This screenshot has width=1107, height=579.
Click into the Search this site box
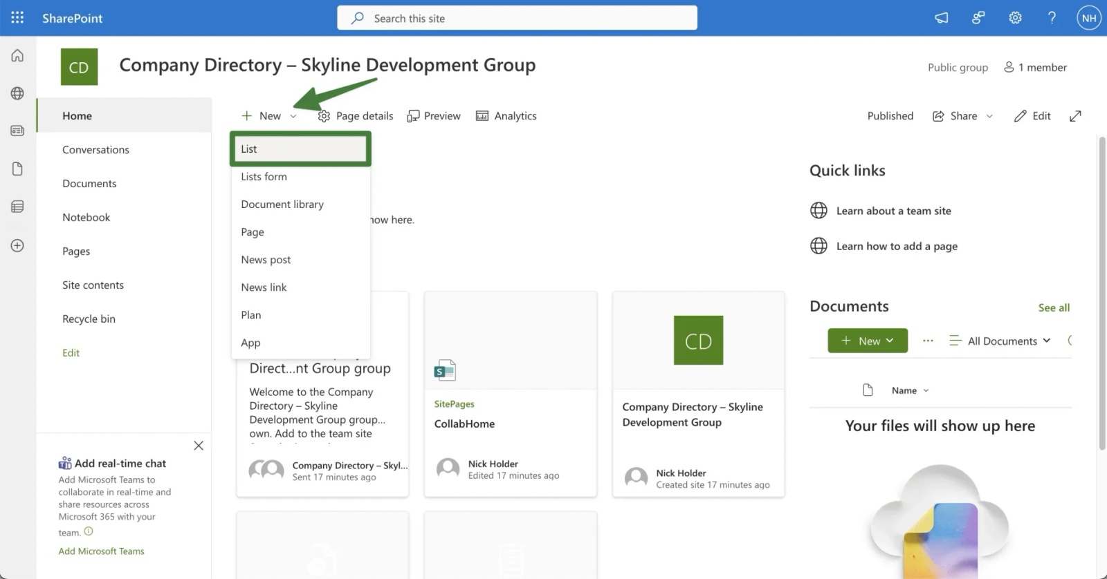pyautogui.click(x=517, y=18)
